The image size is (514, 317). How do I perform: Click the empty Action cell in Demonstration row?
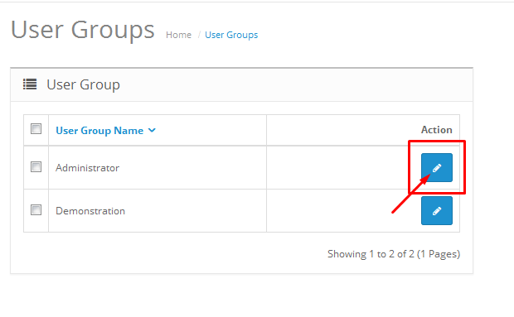tap(341, 211)
